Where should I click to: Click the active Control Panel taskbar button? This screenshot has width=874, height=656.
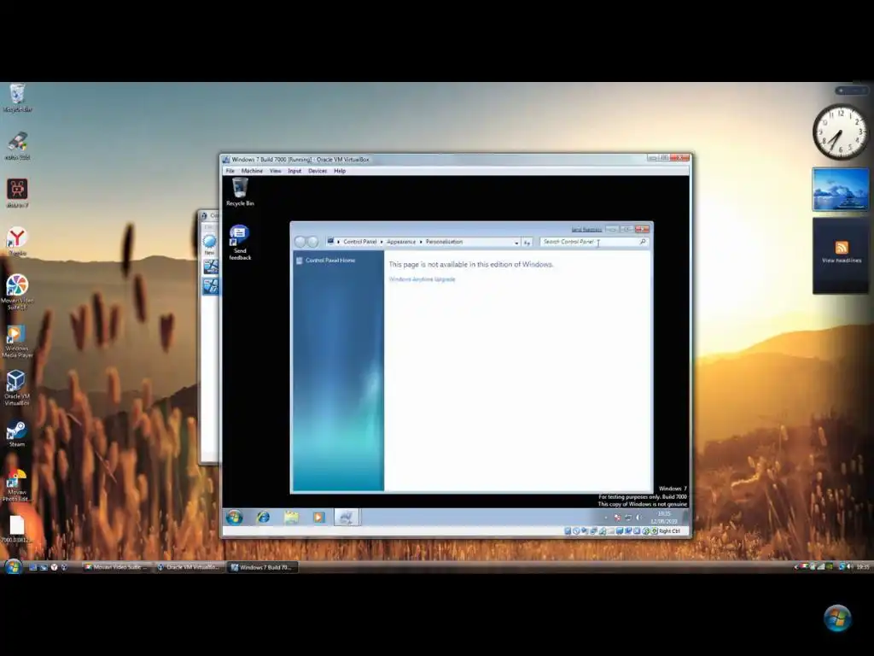tap(347, 517)
